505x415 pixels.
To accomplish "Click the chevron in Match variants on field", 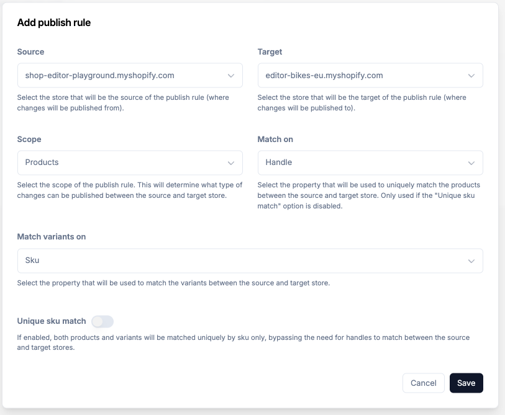I will pyautogui.click(x=471, y=261).
